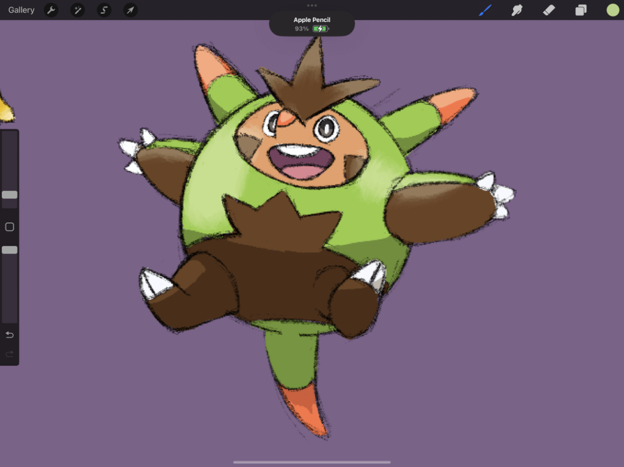Select the Eraser tool
The width and height of the screenshot is (624, 467).
(x=549, y=10)
